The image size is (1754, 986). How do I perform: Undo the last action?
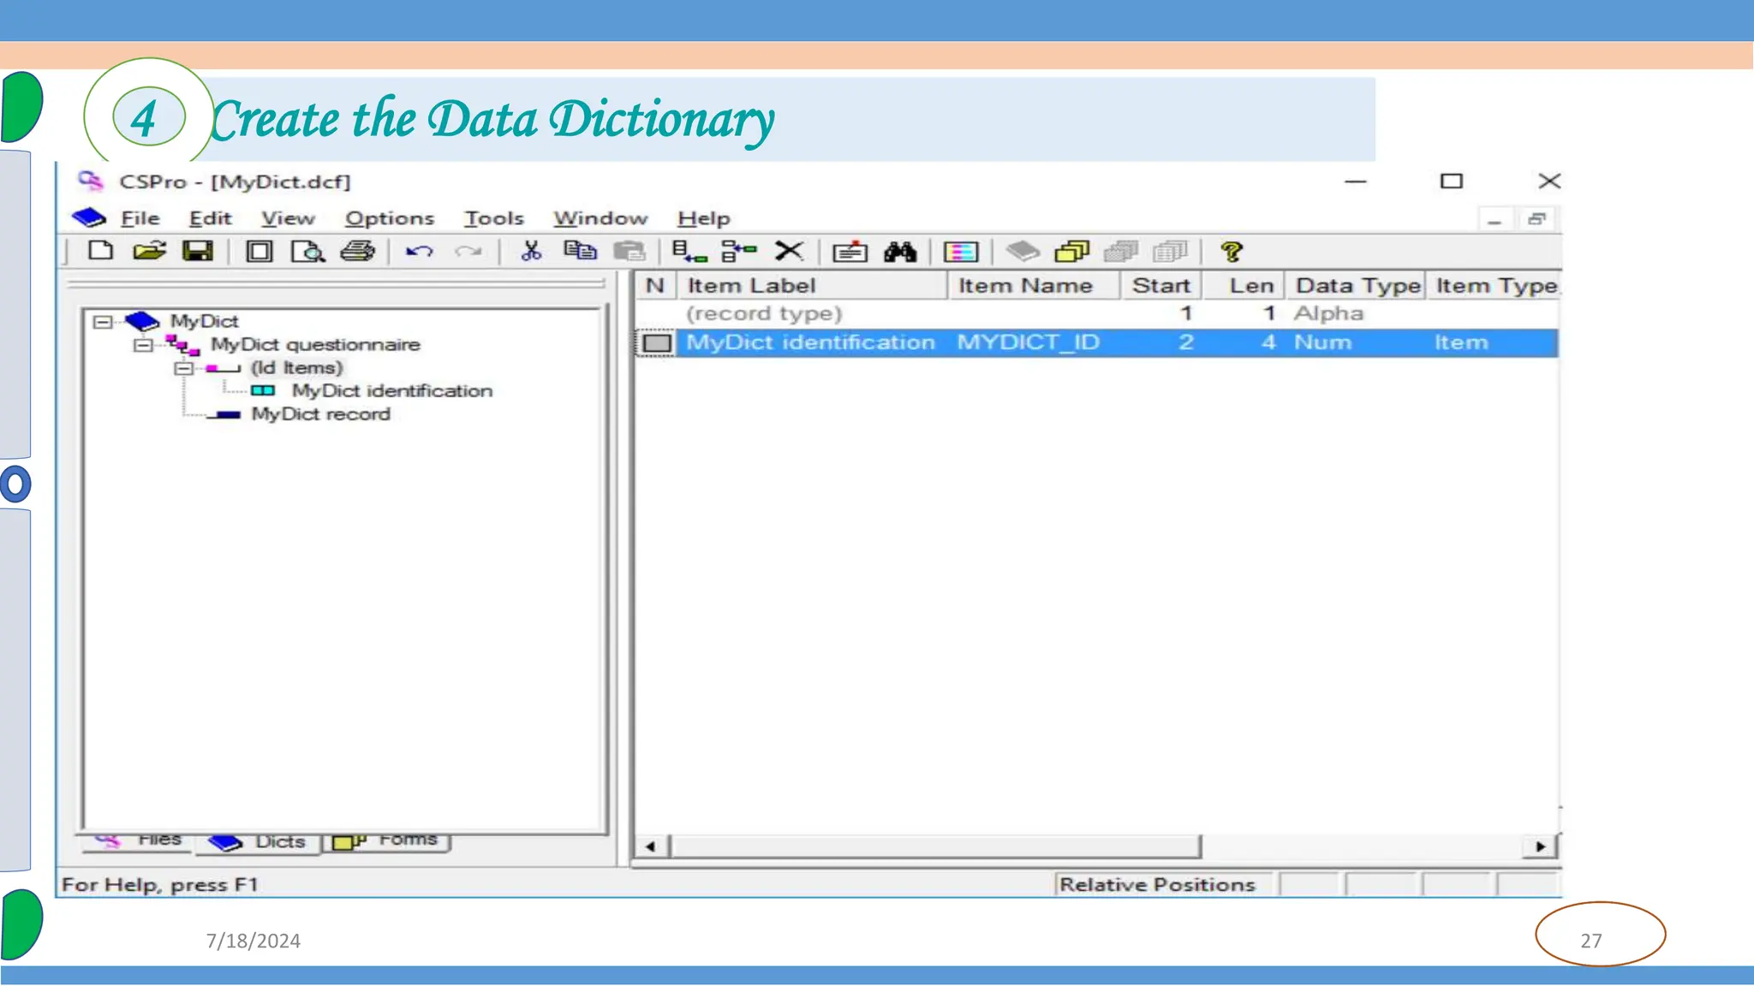(419, 252)
